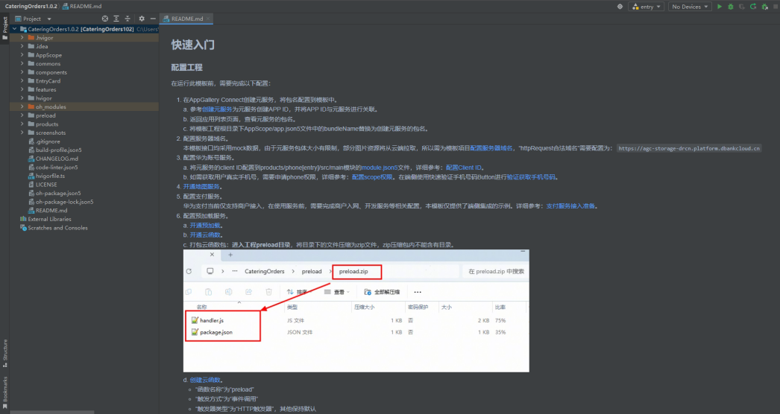Hide the Project tool window
The width and height of the screenshot is (780, 414).
pyautogui.click(x=153, y=18)
